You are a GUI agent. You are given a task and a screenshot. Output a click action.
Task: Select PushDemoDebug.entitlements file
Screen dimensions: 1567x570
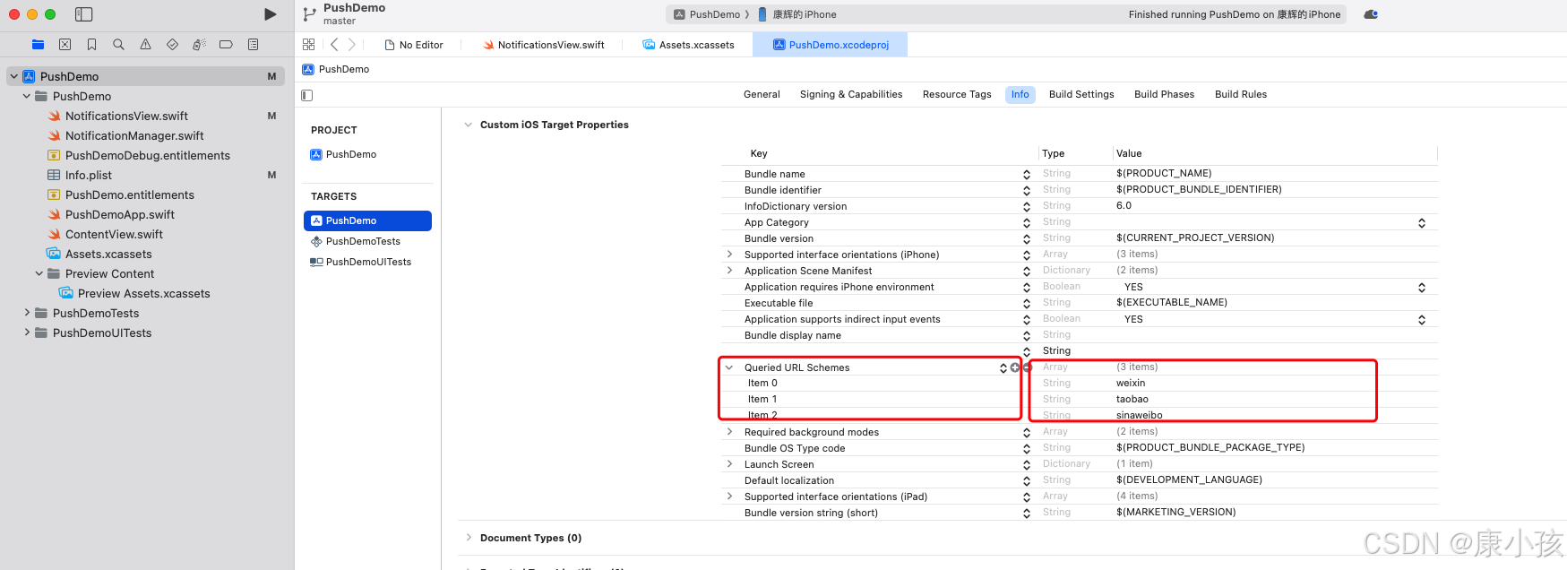coord(147,155)
